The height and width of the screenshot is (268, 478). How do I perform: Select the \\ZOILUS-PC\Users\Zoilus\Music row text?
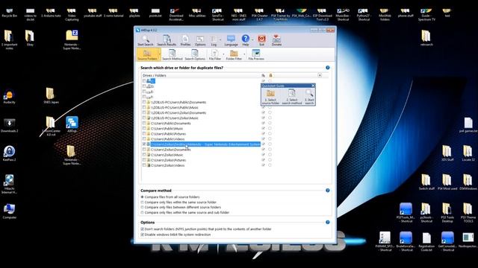174,118
